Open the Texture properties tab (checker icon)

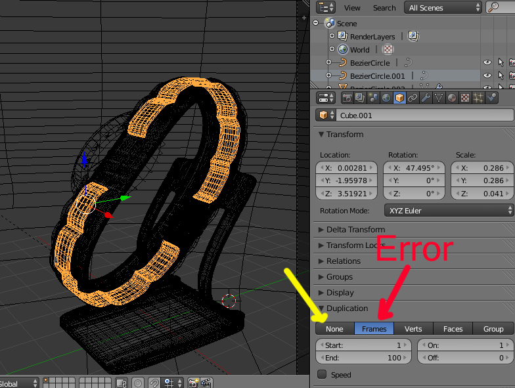click(x=465, y=98)
